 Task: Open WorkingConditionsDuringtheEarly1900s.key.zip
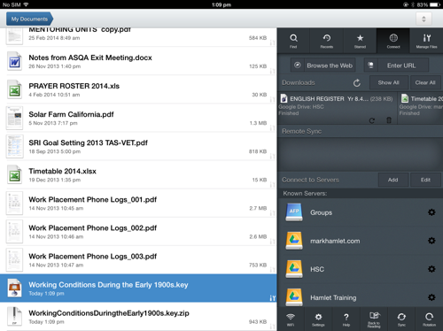click(138, 317)
